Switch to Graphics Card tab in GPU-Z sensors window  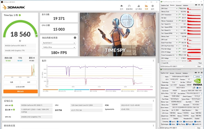click(x=165, y=5)
